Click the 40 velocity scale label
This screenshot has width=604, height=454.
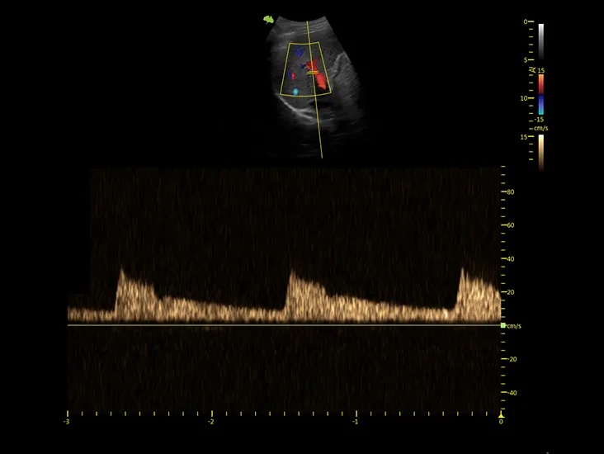click(511, 259)
